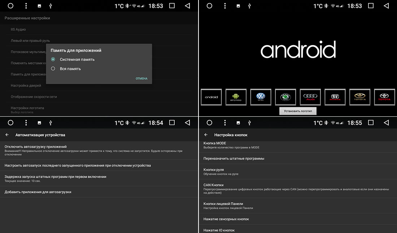Image resolution: width=397 pixels, height=233 pixels.
Task: Choose the Volkswagen logo thumbnail
Action: tap(261, 97)
